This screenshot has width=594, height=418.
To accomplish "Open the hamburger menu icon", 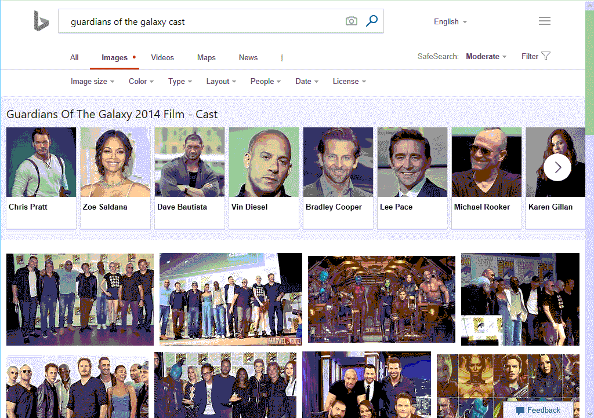I will pos(544,21).
